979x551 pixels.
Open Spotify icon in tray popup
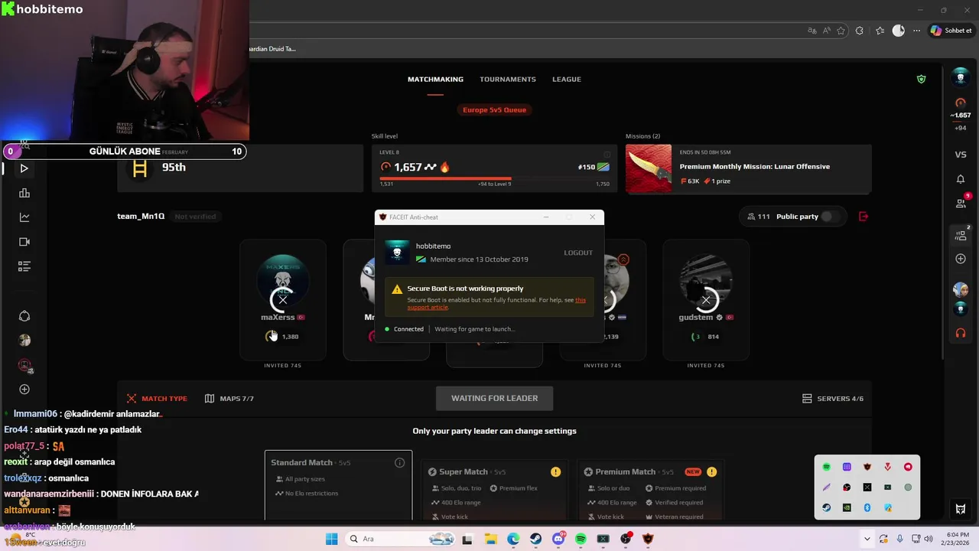[826, 467]
